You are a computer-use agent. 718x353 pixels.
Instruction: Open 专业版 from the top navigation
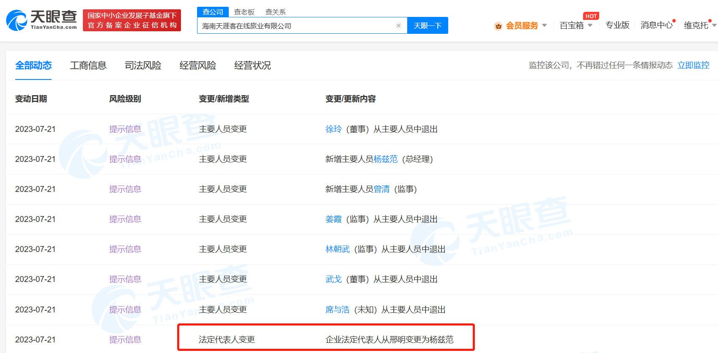[617, 25]
